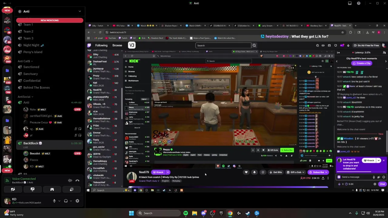Open Discord help icon in title bar

tap(359, 3)
